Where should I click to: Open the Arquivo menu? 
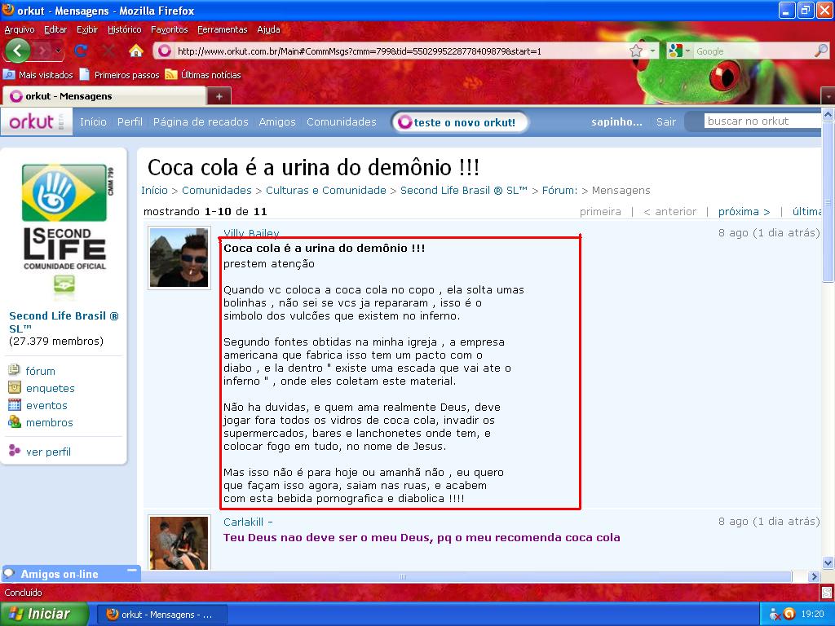click(20, 29)
